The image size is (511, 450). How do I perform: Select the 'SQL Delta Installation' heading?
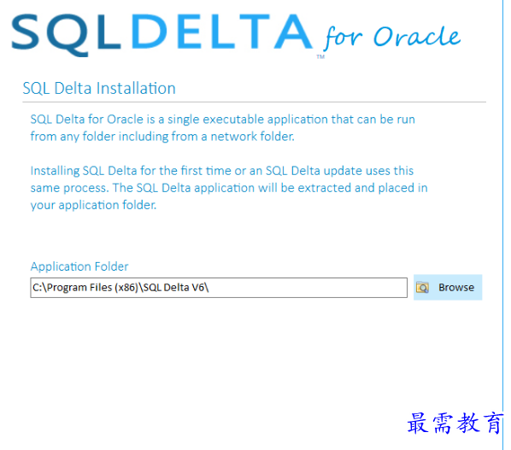[99, 88]
